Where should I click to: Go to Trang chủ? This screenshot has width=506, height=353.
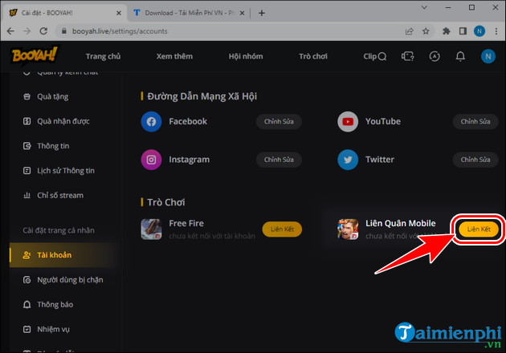[x=103, y=56]
